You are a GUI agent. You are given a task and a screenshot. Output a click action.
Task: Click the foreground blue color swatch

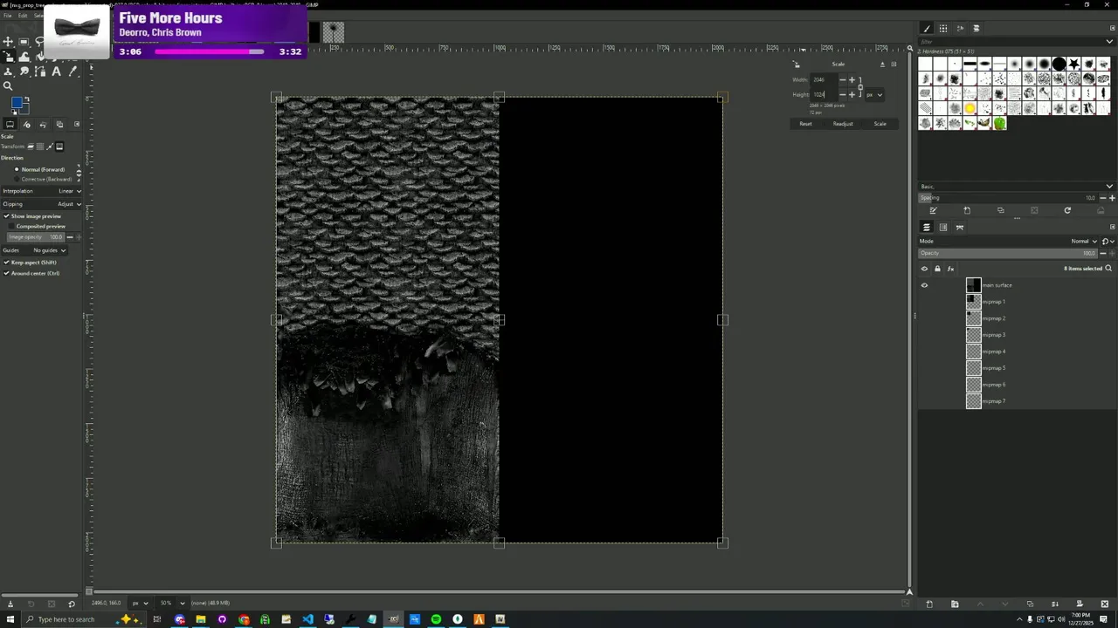point(17,103)
